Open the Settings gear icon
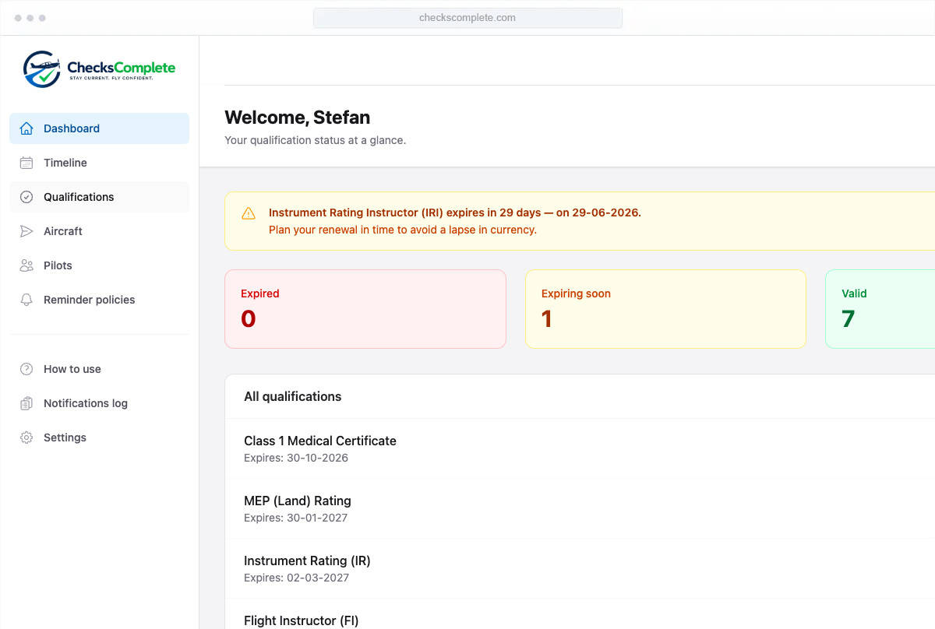 tap(26, 437)
